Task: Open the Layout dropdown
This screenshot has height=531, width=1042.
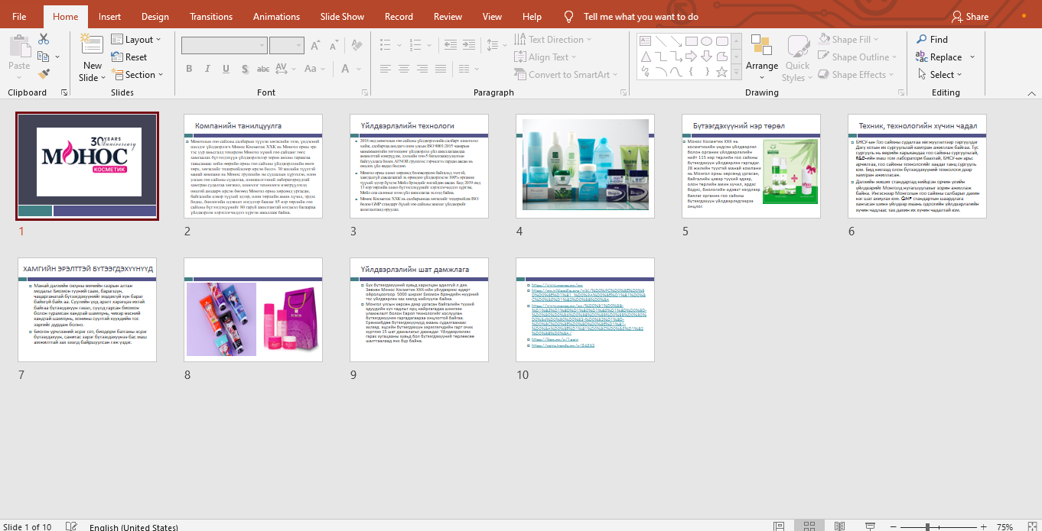Action: click(x=136, y=40)
